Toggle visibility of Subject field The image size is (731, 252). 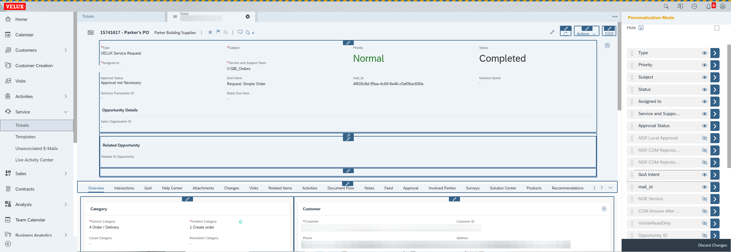tap(704, 77)
